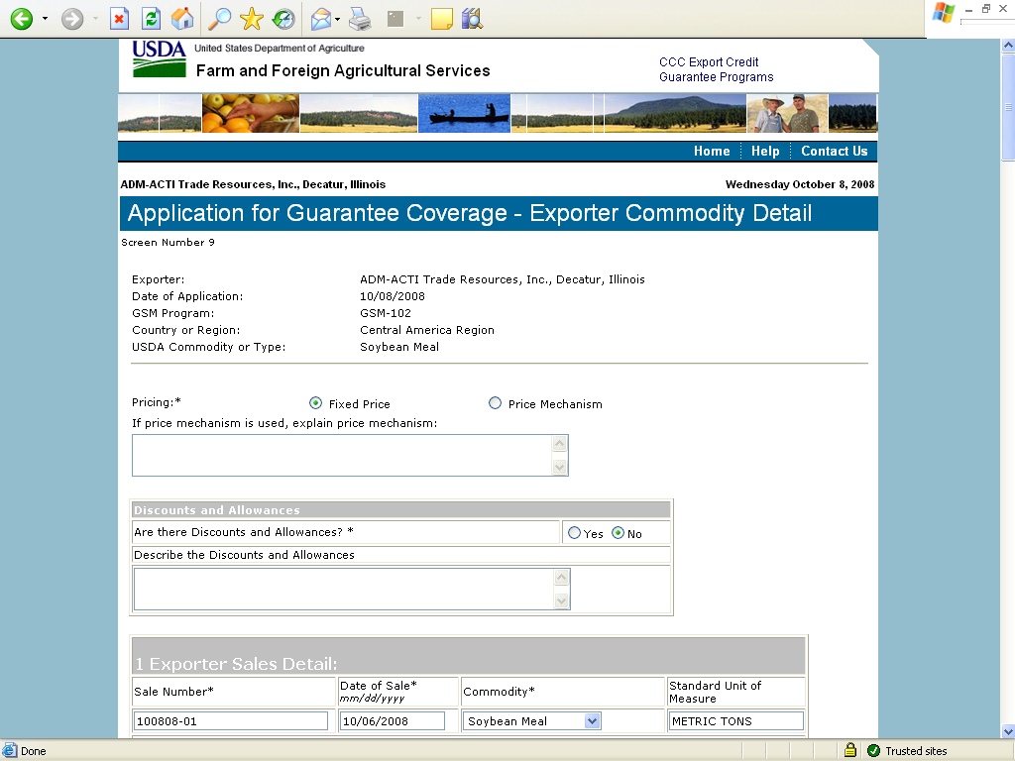Click the Sale Number field 100808-01
This screenshot has width=1015, height=761.
pyautogui.click(x=231, y=721)
